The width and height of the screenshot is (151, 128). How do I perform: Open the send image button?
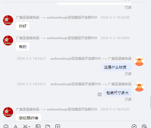[x=38, y=126]
